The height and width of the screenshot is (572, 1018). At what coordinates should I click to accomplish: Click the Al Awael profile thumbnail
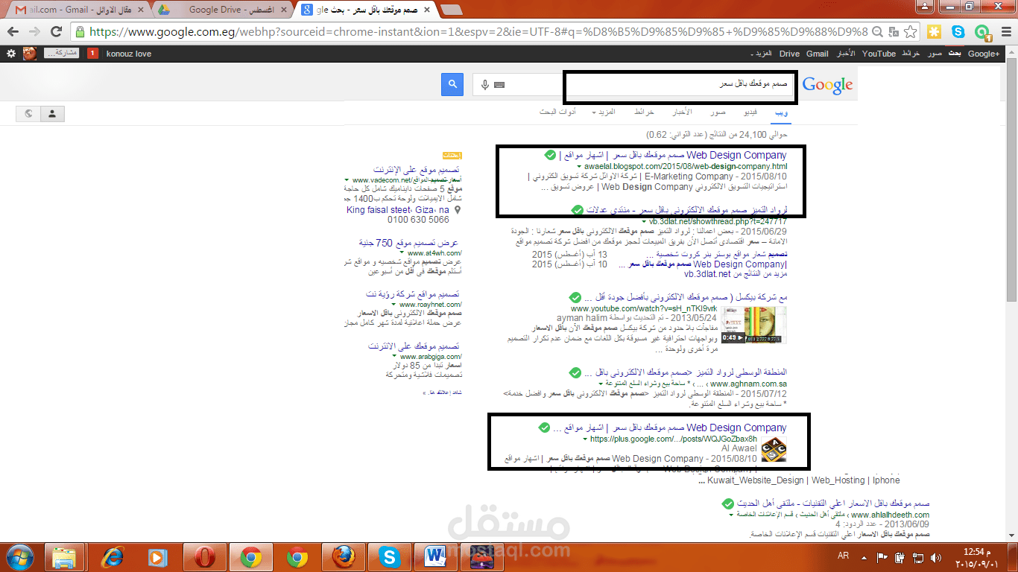(x=774, y=451)
